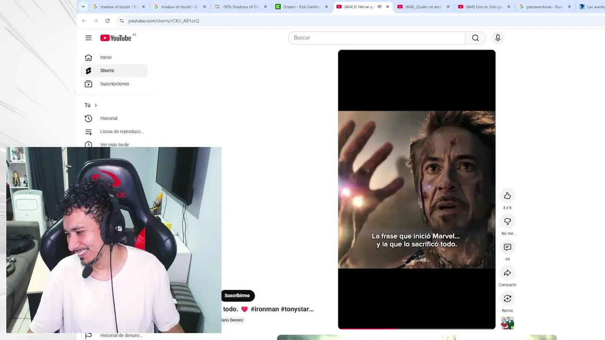Like the short with thumbs up
605x340 pixels.
click(x=507, y=195)
